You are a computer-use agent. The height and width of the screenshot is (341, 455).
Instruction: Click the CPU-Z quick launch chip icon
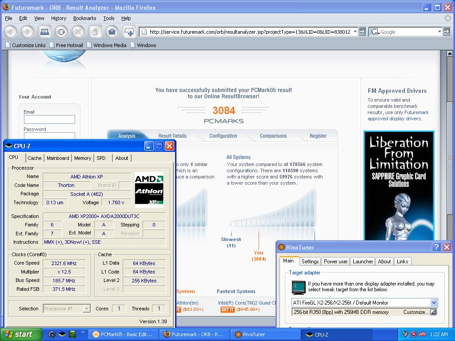pyautogui.click(x=62, y=334)
